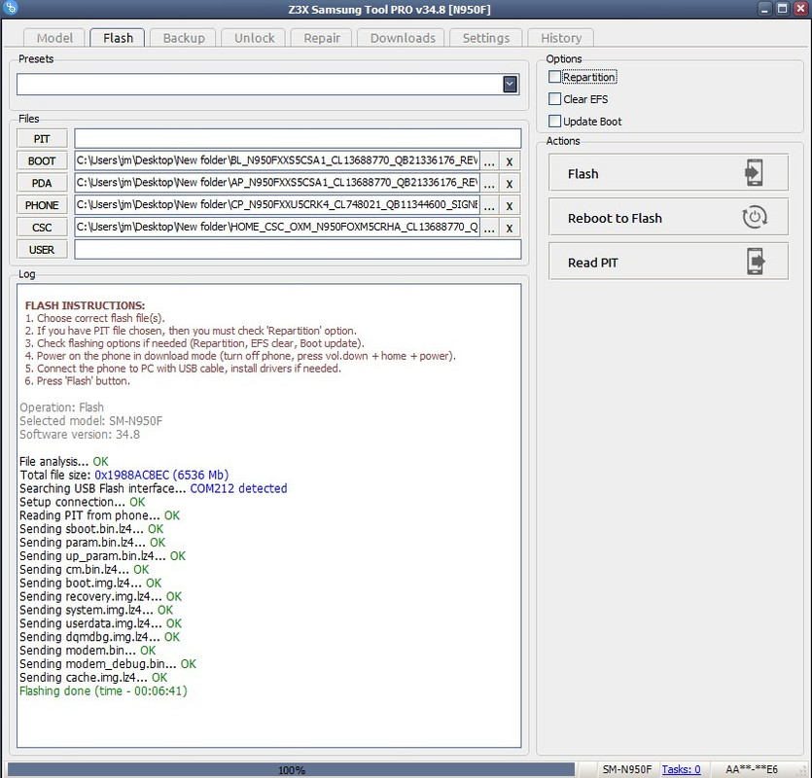The image size is (812, 778).
Task: Click 'File analysis... OK' log line
Action: [x=64, y=462]
